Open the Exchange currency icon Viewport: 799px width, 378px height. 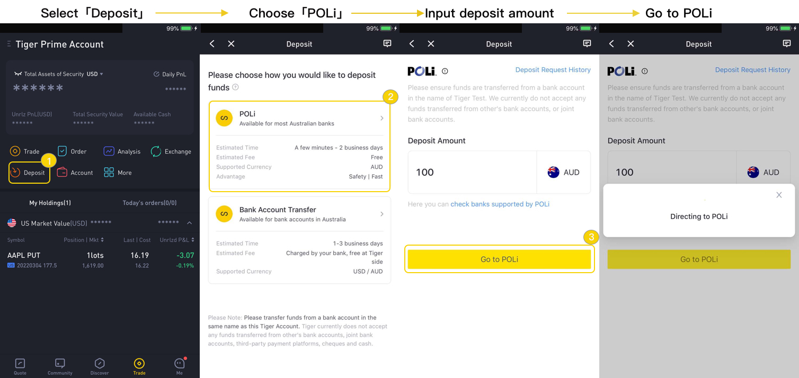point(156,151)
